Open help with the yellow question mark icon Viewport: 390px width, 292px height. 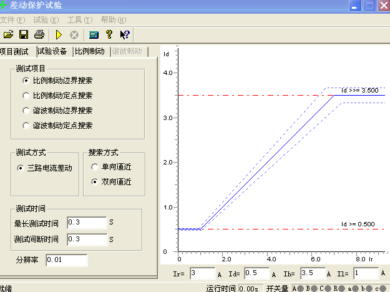click(x=109, y=34)
